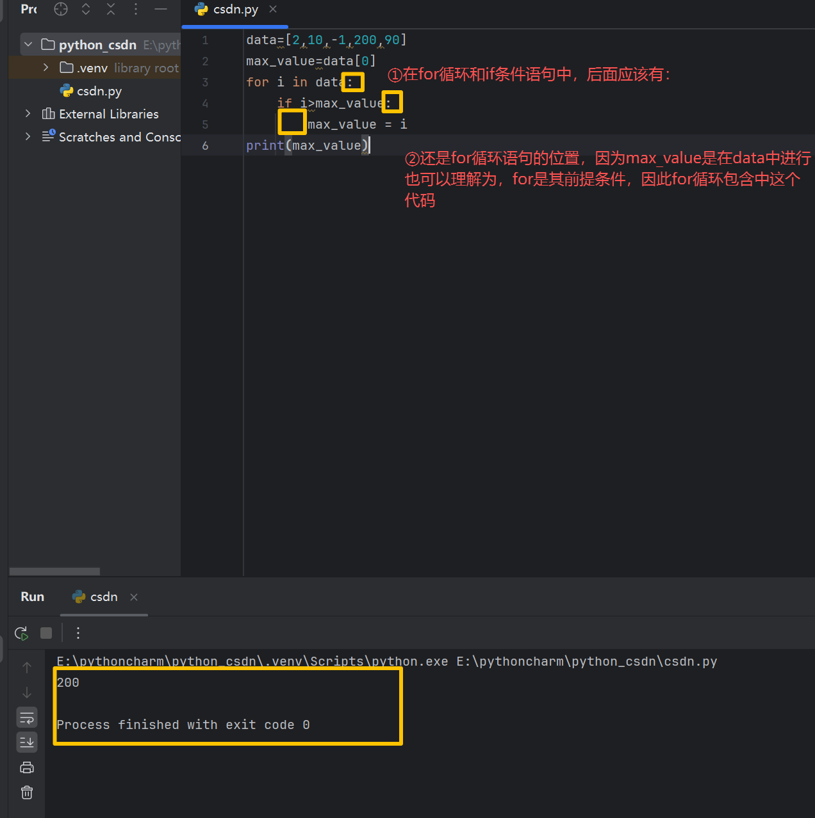Viewport: 815px width, 818px height.
Task: Click line number 6 in gutter
Action: (x=205, y=145)
